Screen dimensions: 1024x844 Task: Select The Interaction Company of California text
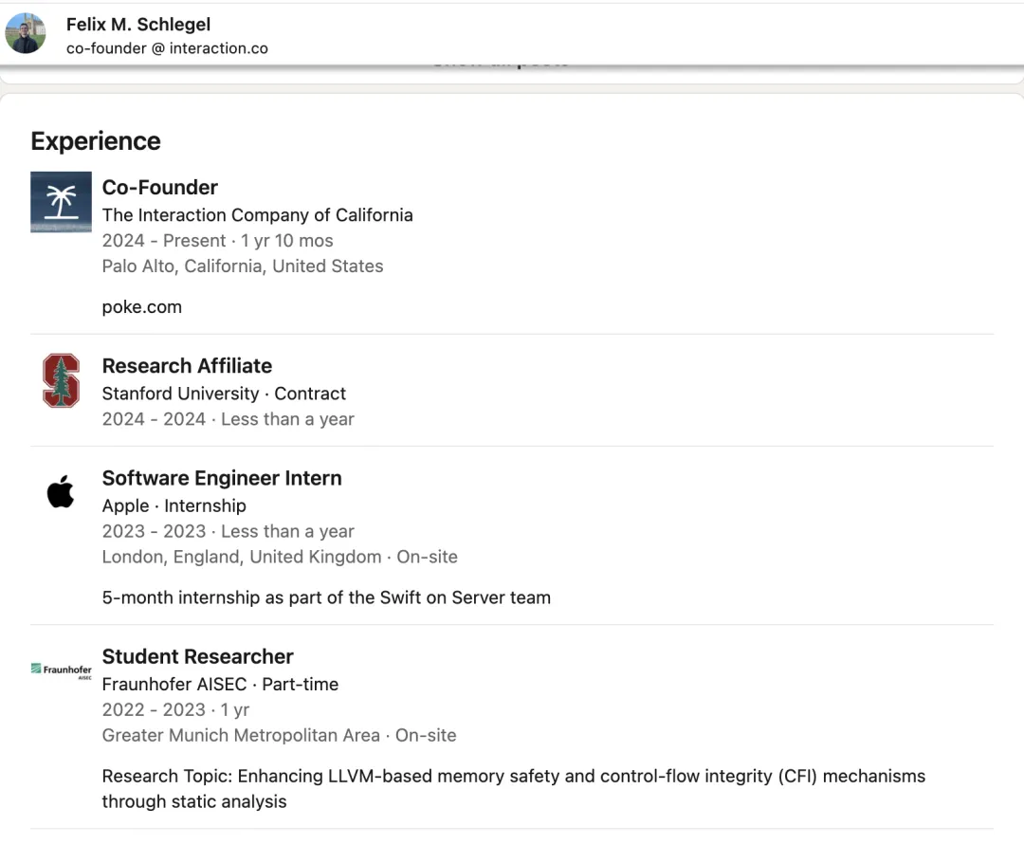[x=257, y=215]
